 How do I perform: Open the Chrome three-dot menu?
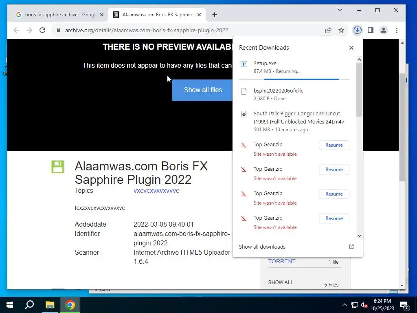397,30
